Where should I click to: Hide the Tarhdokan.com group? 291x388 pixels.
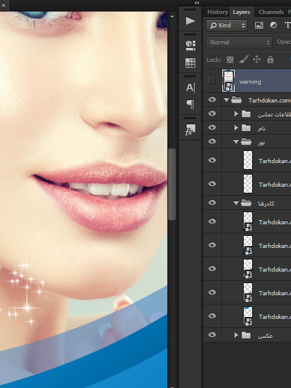click(212, 99)
